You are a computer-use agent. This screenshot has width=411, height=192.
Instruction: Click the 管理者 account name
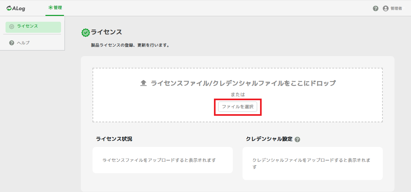396,8
